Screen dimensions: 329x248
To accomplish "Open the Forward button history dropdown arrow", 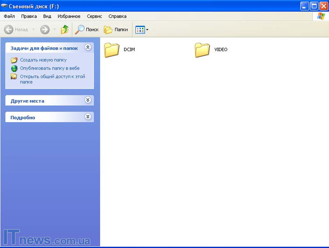I will [54, 30].
